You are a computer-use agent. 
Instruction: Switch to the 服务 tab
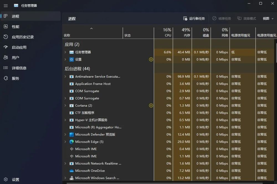pos(31,78)
